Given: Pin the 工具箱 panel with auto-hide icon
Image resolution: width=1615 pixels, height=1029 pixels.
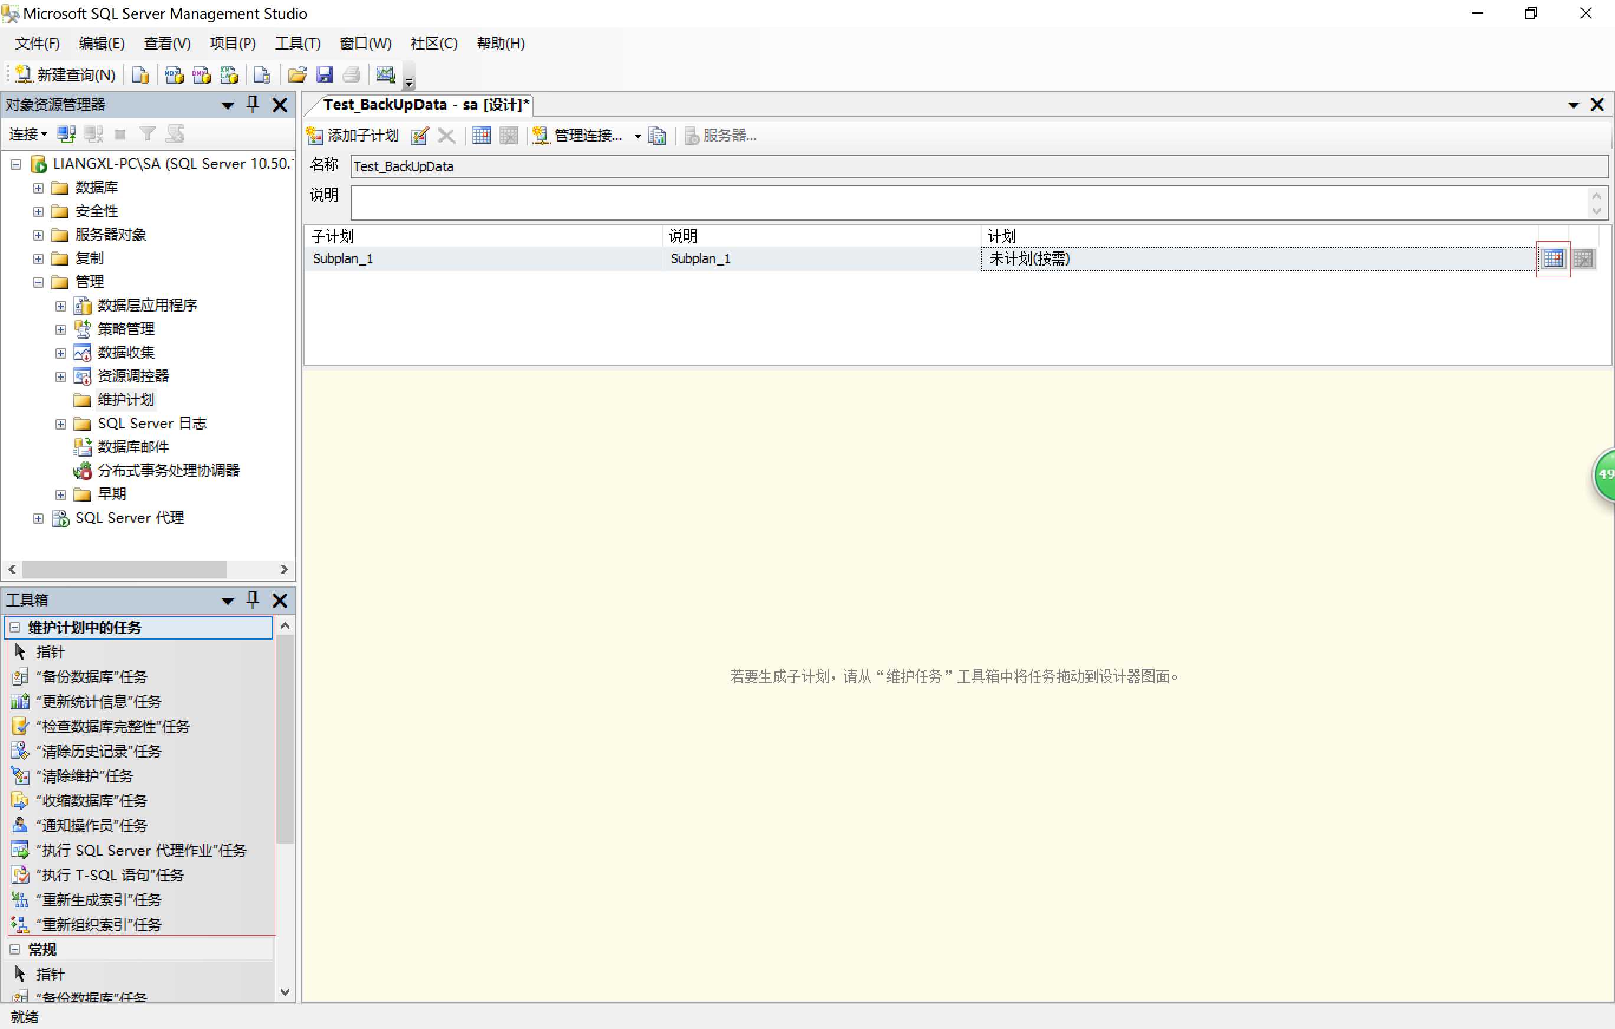Looking at the screenshot, I should (253, 600).
